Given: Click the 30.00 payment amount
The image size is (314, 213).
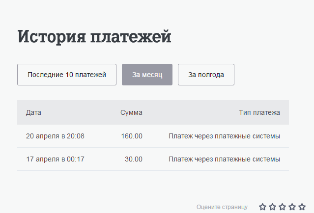Looking at the screenshot, I should tap(133, 159).
